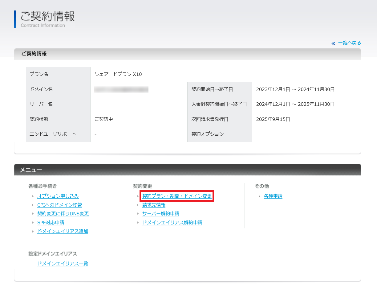Screen dimensions: 377x296
Task: Click the double-chevron back icon
Action: pyautogui.click(x=333, y=43)
